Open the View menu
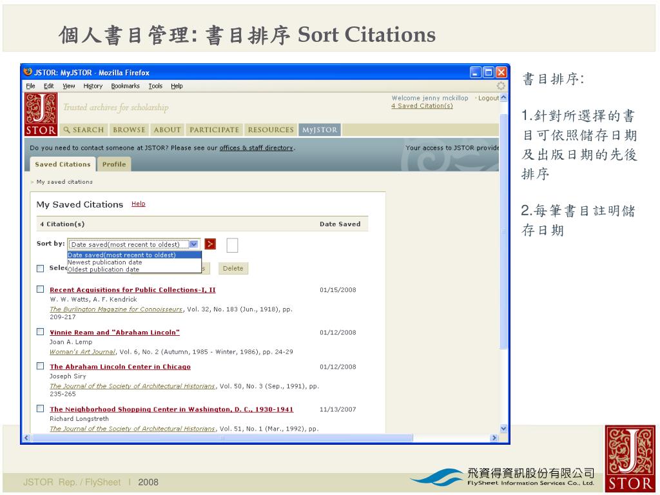660x495 pixels. click(x=68, y=86)
